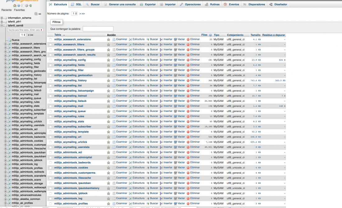
Task: Expand m55jo_akeeba_common tree node
Action: coord(6,199)
